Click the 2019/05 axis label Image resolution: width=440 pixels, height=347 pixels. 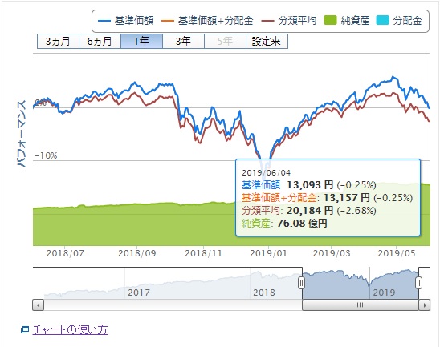point(397,253)
